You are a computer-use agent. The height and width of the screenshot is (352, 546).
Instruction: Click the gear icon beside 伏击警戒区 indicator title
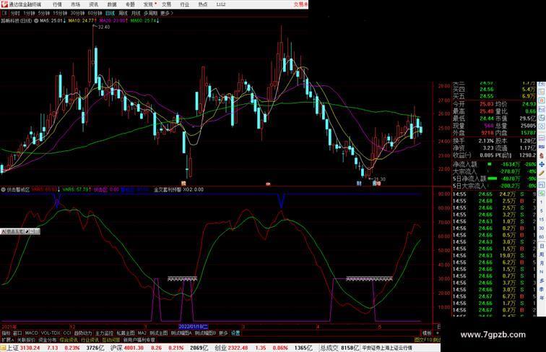pyautogui.click(x=4, y=189)
